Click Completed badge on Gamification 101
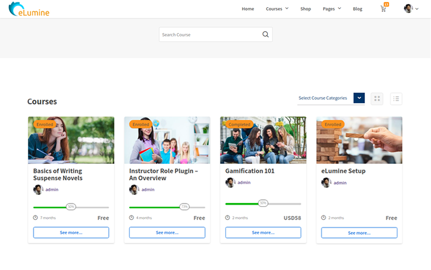 [x=239, y=124]
